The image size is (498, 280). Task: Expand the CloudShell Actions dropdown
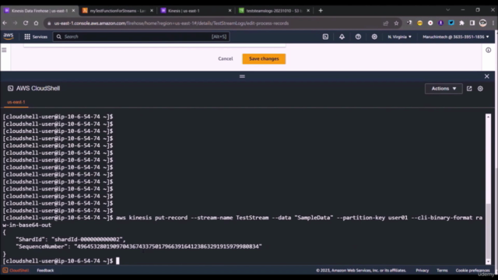click(444, 89)
